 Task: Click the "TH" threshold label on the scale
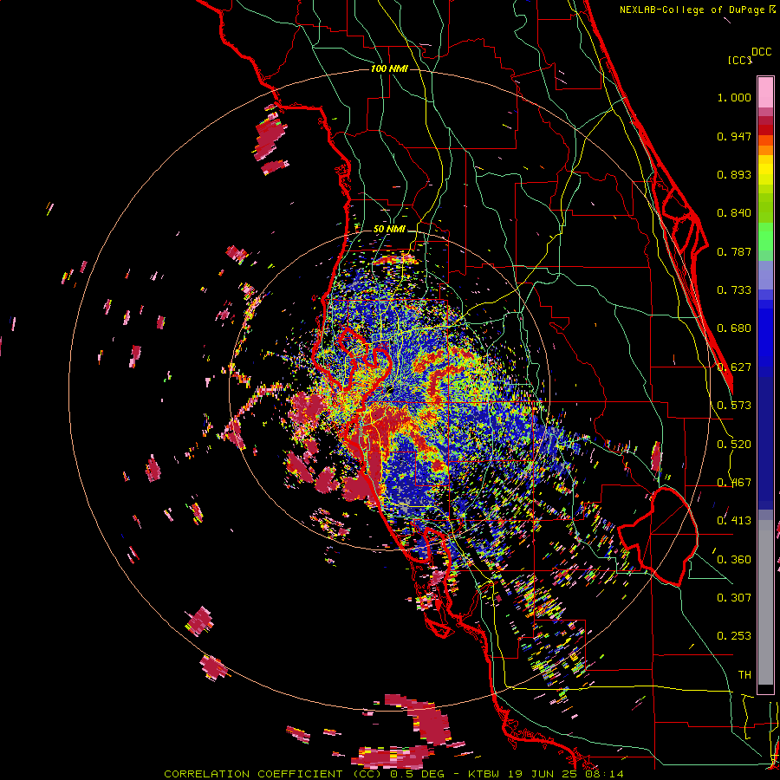coord(744,675)
